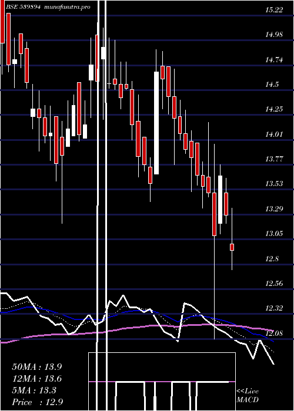Click the munafasutra.pro watermark text
This screenshot has width=294, height=411.
tap(68, 7)
